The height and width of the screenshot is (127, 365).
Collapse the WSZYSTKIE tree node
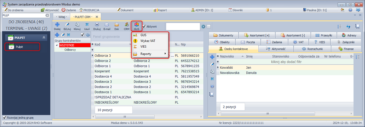pyautogui.click(x=57, y=46)
